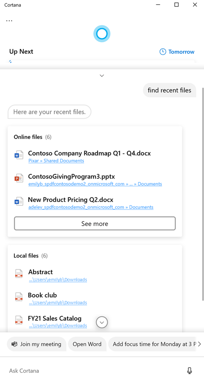Viewport: 204px width, 383px height.
Task: Click the PDF icon beside Abstract
Action: [19, 274]
